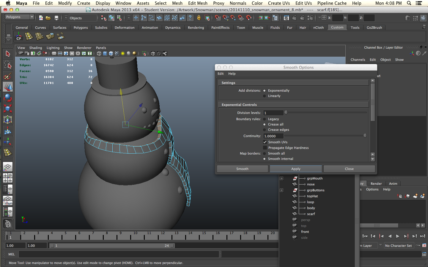The image size is (428, 267).
Task: Select Smooth all map borders option
Action: coord(264,153)
